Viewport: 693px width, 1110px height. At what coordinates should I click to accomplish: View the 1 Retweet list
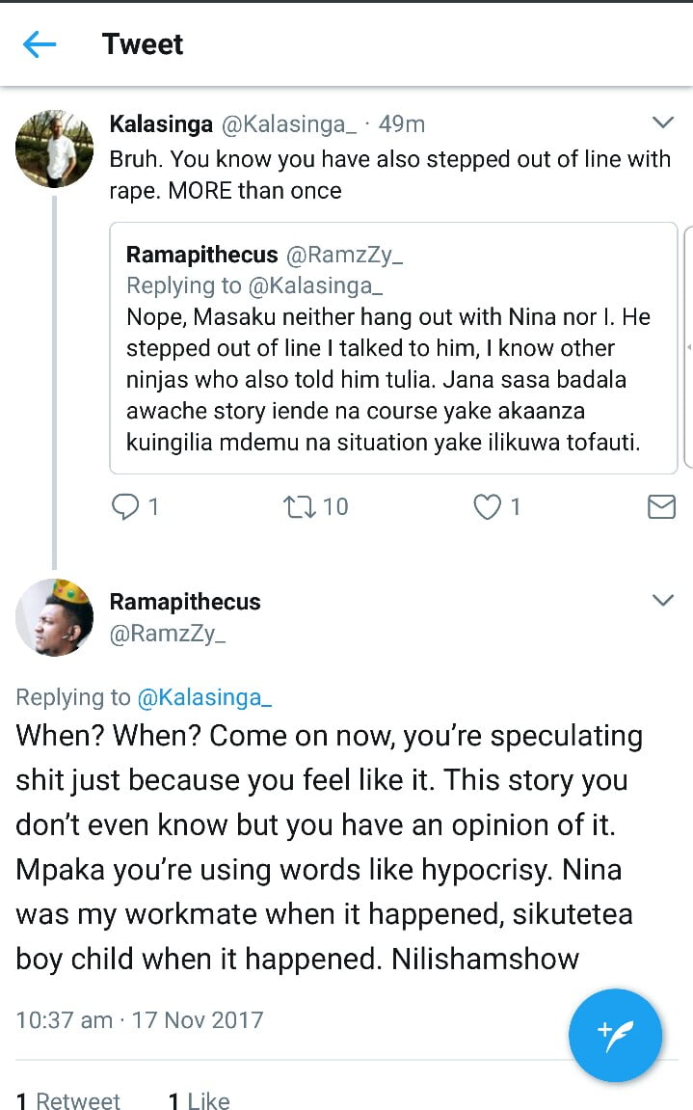[68, 1100]
